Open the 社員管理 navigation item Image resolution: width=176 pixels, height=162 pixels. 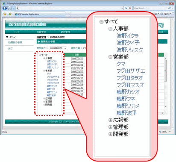41,32
